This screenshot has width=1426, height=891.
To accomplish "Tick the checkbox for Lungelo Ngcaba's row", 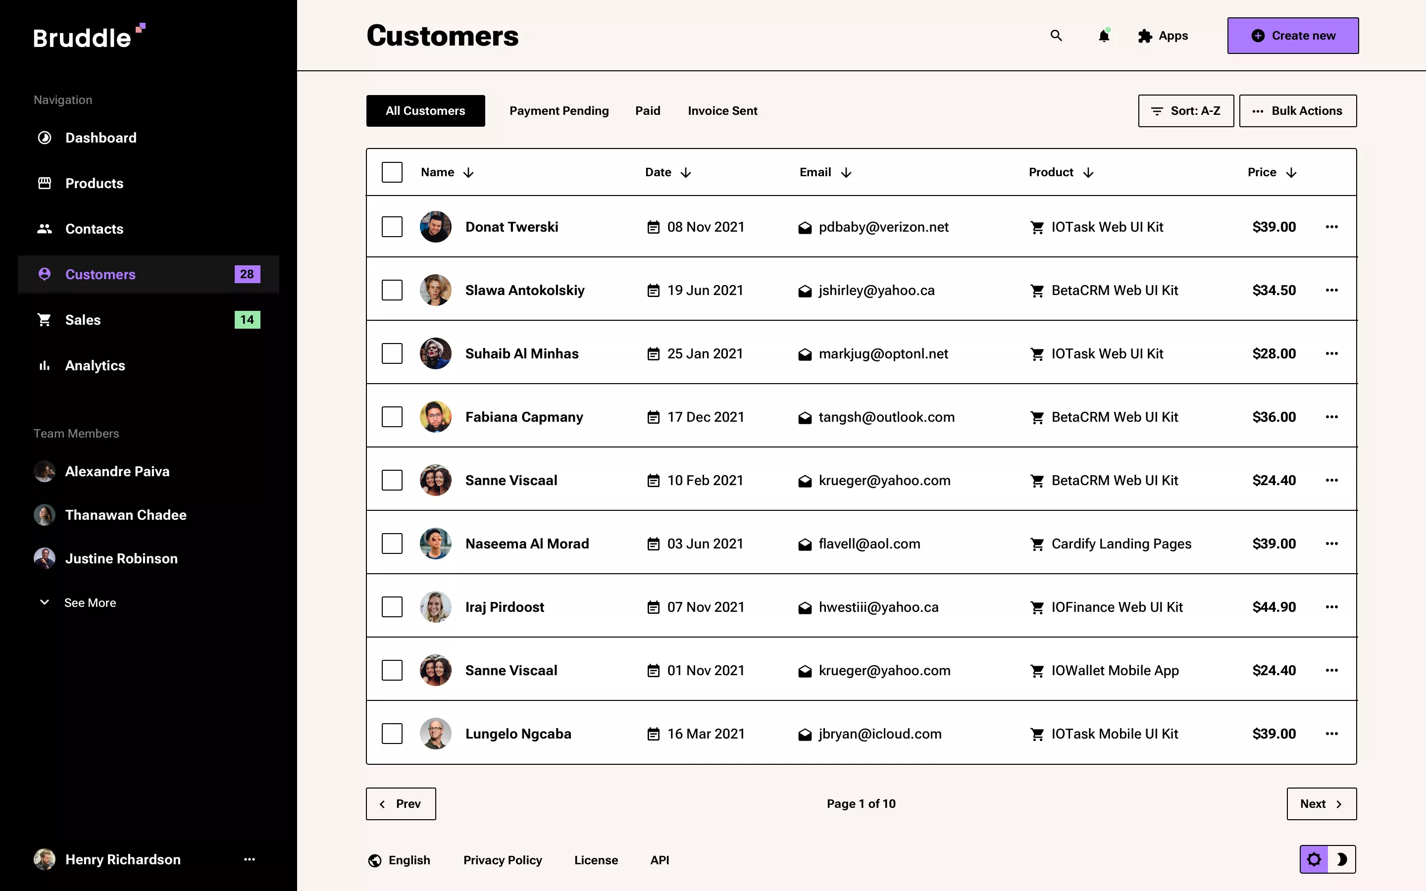I will pyautogui.click(x=392, y=734).
